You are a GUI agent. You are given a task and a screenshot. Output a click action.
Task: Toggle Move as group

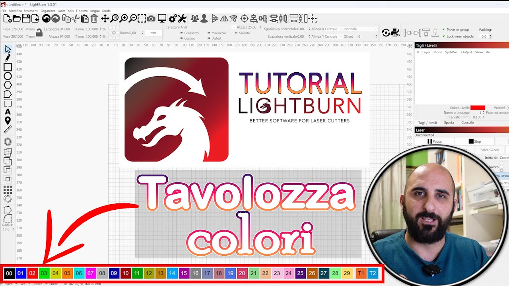455,29
